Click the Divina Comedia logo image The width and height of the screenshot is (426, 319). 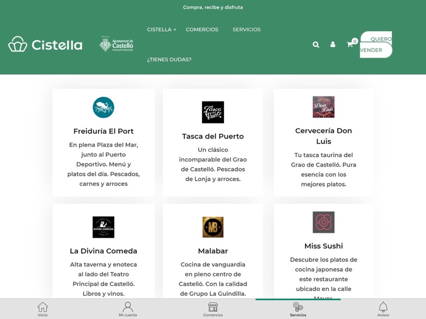(103, 227)
